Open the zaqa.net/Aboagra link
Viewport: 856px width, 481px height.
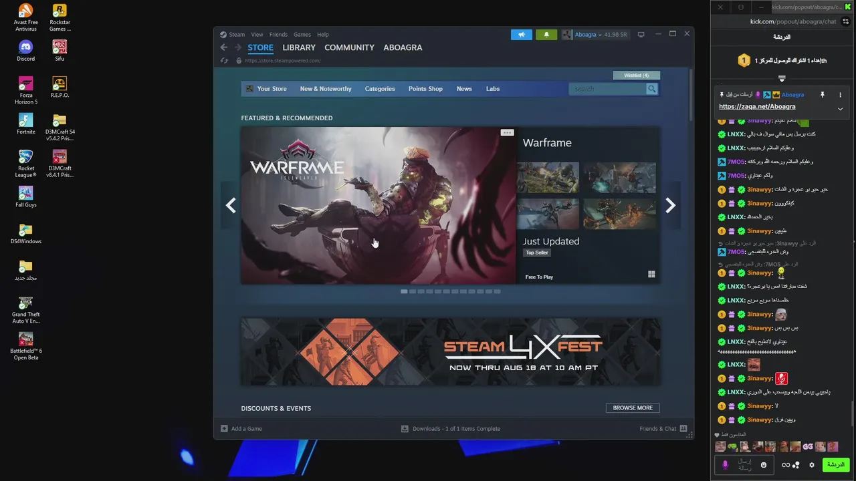tap(757, 107)
